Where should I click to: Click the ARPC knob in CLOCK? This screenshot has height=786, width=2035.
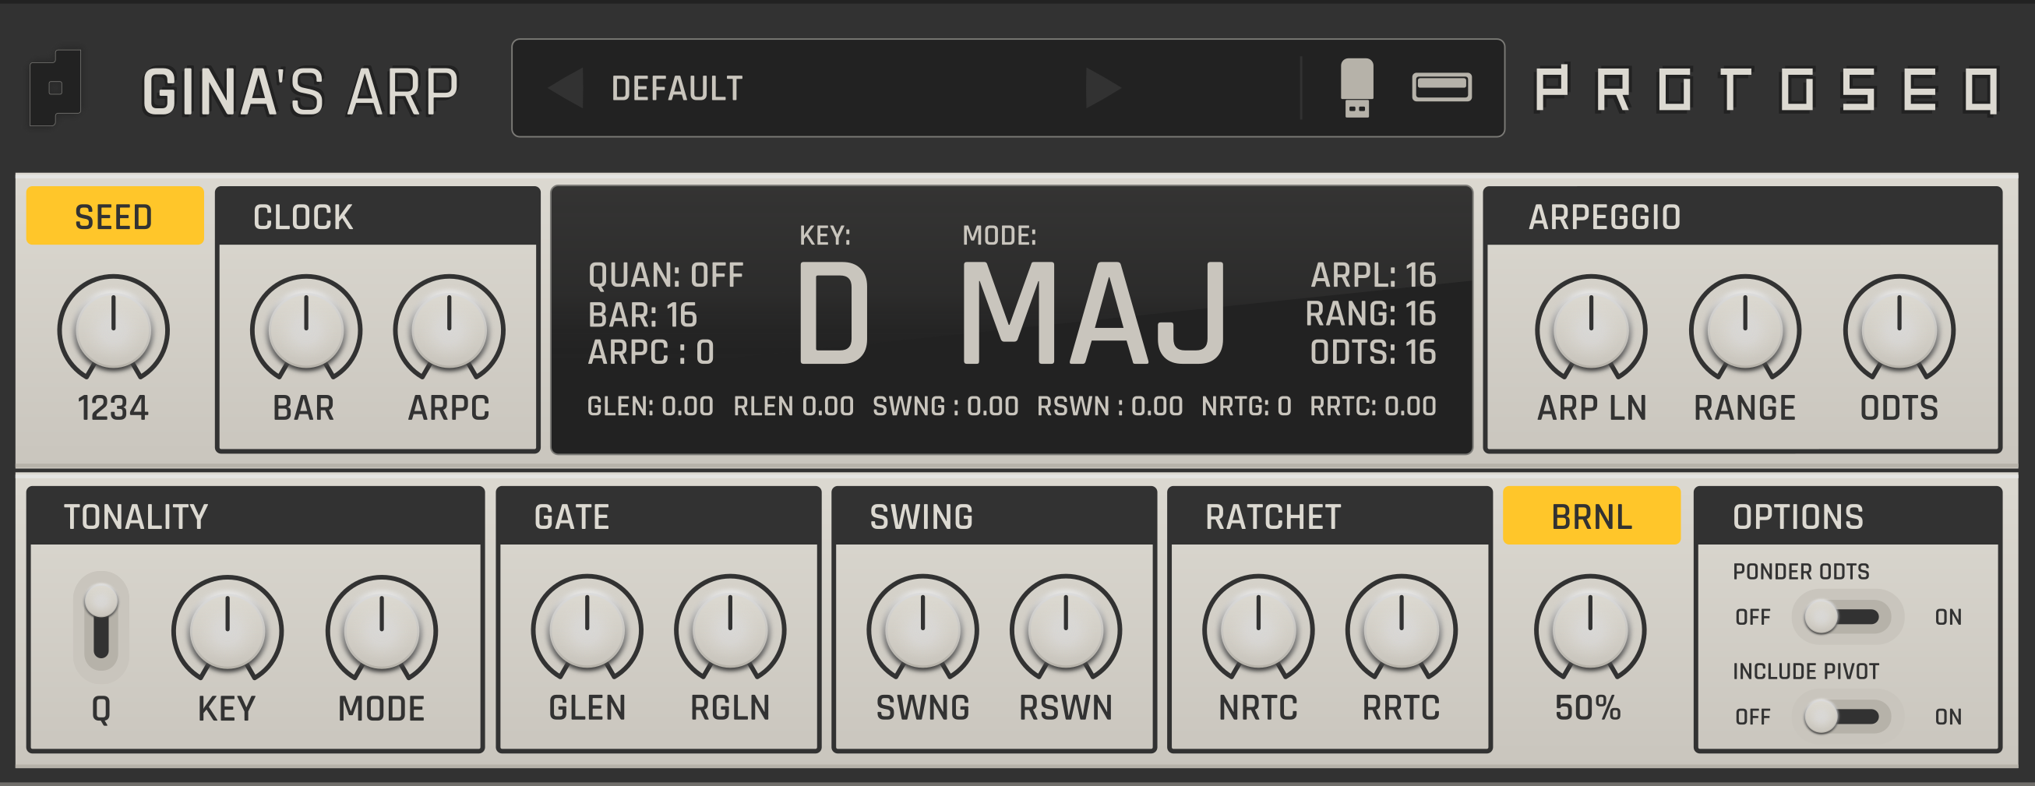pyautogui.click(x=449, y=329)
